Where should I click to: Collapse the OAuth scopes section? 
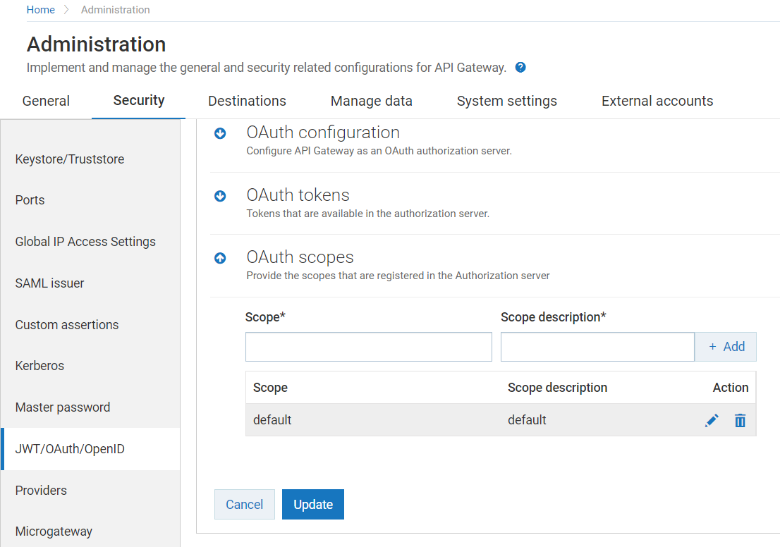(x=220, y=259)
